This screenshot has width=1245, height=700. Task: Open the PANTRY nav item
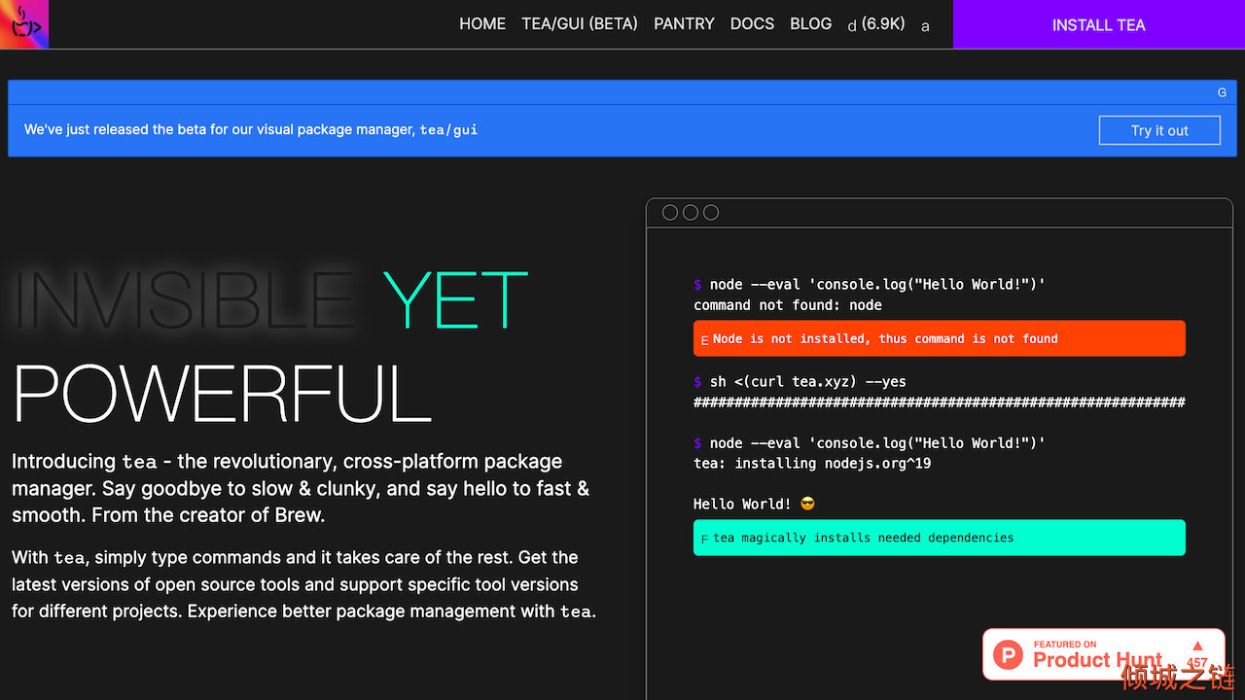click(684, 24)
